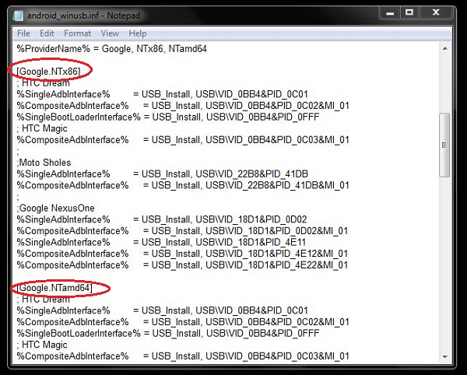467x375 pixels.
Task: Open the Format menu
Action: coord(77,33)
